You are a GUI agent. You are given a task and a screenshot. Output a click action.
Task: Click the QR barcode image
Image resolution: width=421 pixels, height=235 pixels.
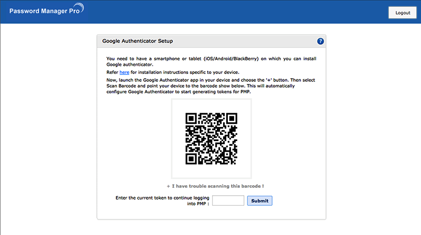(x=212, y=138)
